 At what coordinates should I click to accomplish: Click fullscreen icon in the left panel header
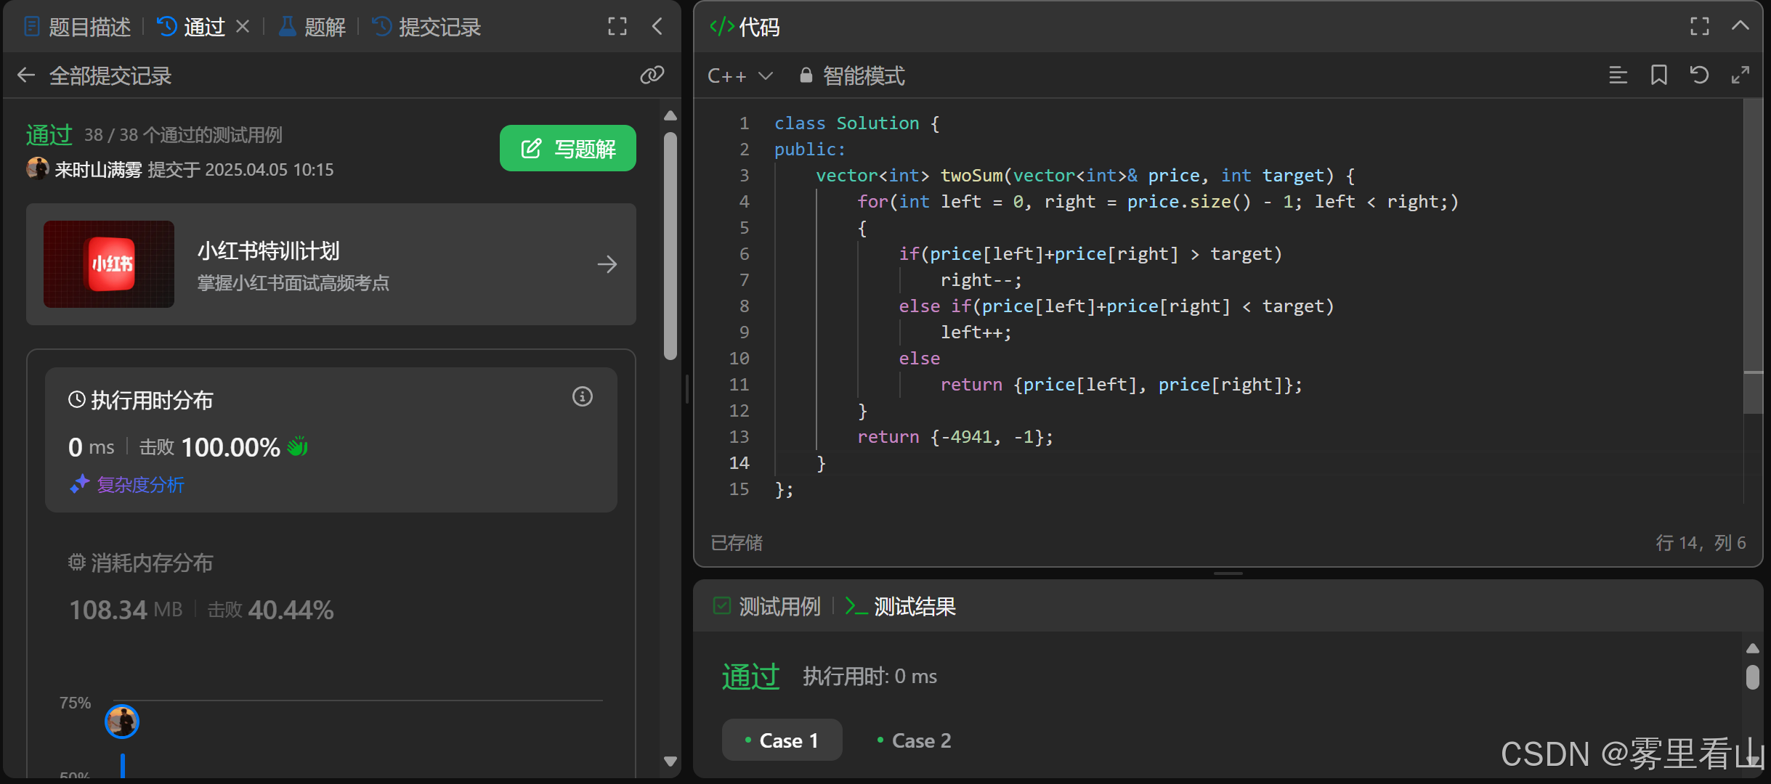tap(617, 27)
